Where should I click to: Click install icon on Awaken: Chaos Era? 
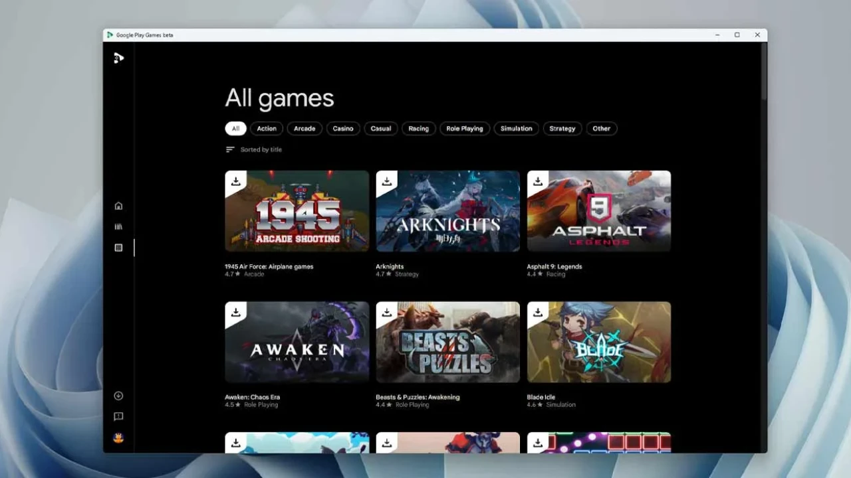pos(235,312)
